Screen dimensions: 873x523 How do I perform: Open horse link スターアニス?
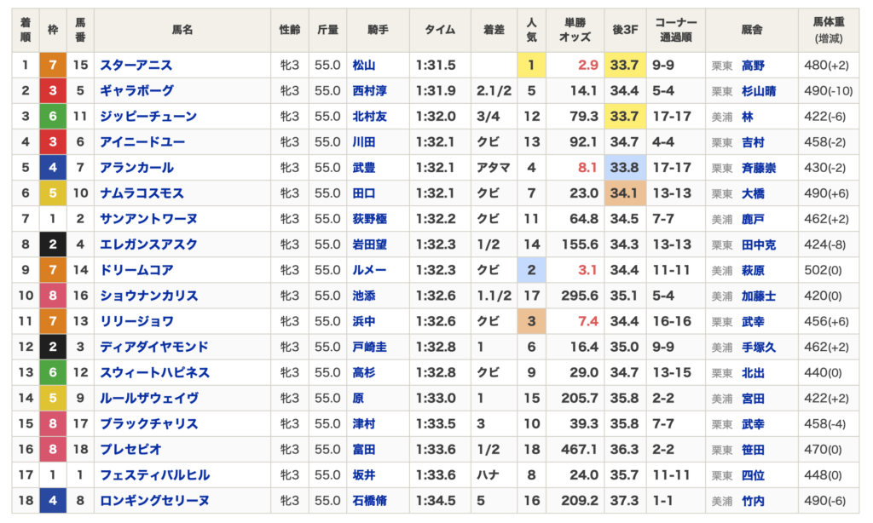coord(136,65)
